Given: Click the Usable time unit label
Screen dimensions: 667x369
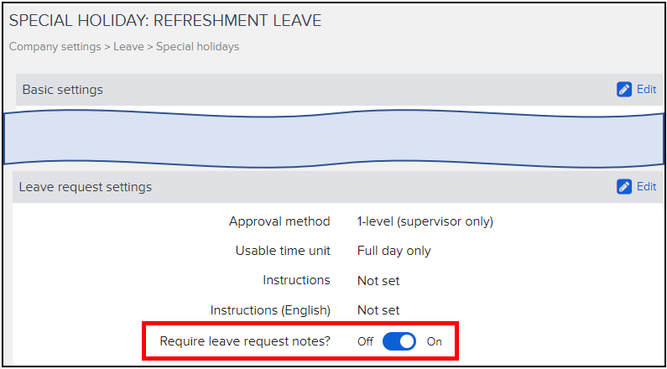Looking at the screenshot, I should (x=283, y=251).
